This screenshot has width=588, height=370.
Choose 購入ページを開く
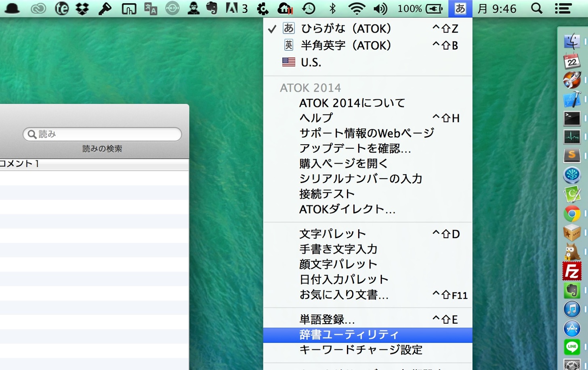pos(367,164)
